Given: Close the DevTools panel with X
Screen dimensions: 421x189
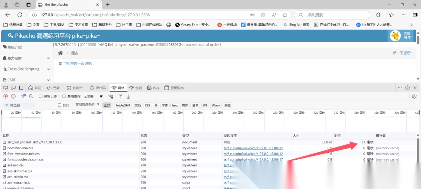Looking at the screenshot, I should pyautogui.click(x=415, y=88).
